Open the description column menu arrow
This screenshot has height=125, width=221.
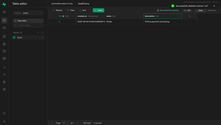click(179, 16)
